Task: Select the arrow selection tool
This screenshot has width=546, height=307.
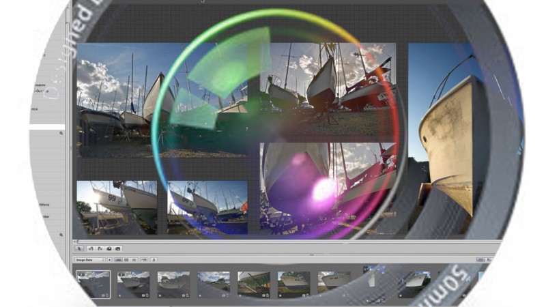Action: [79, 248]
